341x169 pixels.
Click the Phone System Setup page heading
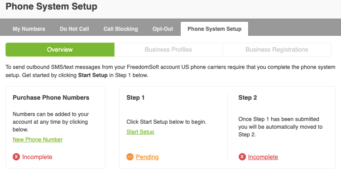pos(51,6)
